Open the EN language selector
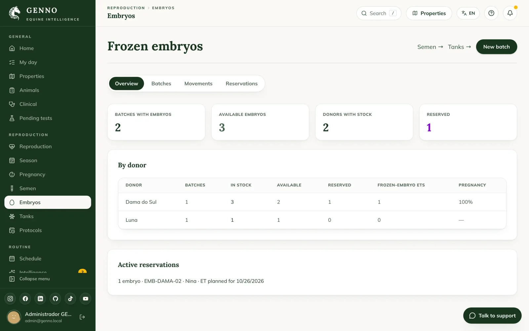529x331 pixels. (468, 13)
